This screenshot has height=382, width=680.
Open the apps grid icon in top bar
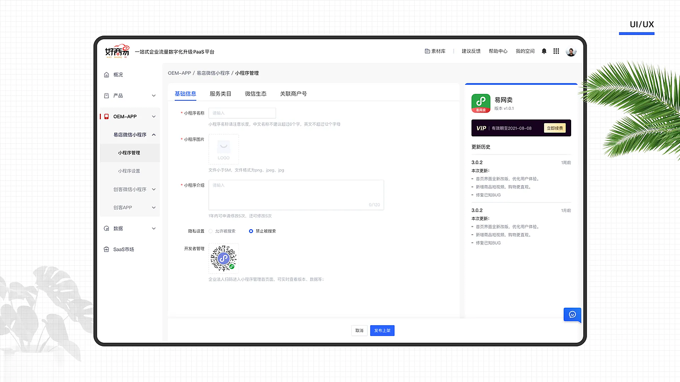(556, 51)
